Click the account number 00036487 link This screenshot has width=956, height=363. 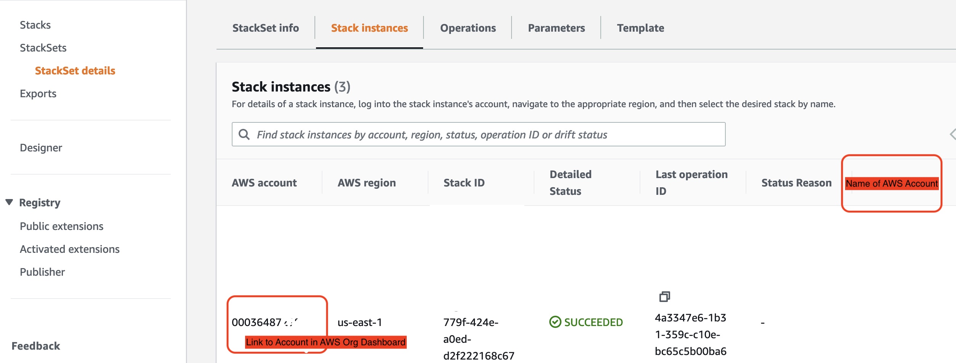263,322
